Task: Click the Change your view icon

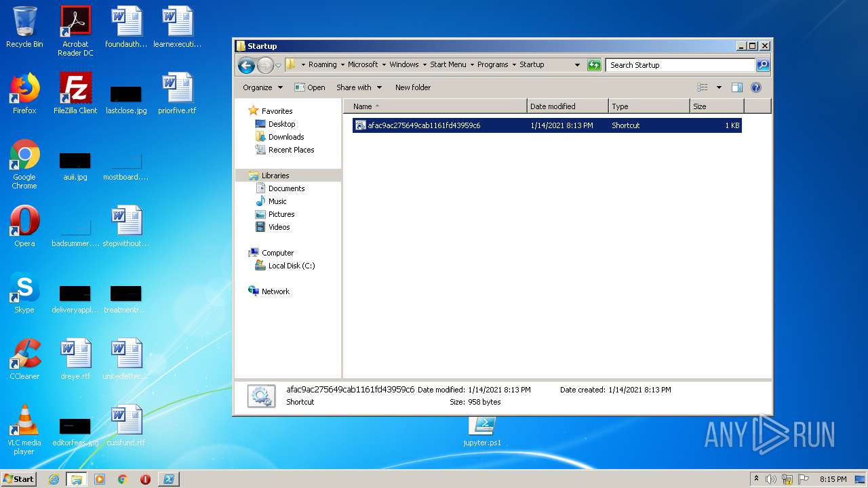Action: [x=703, y=87]
